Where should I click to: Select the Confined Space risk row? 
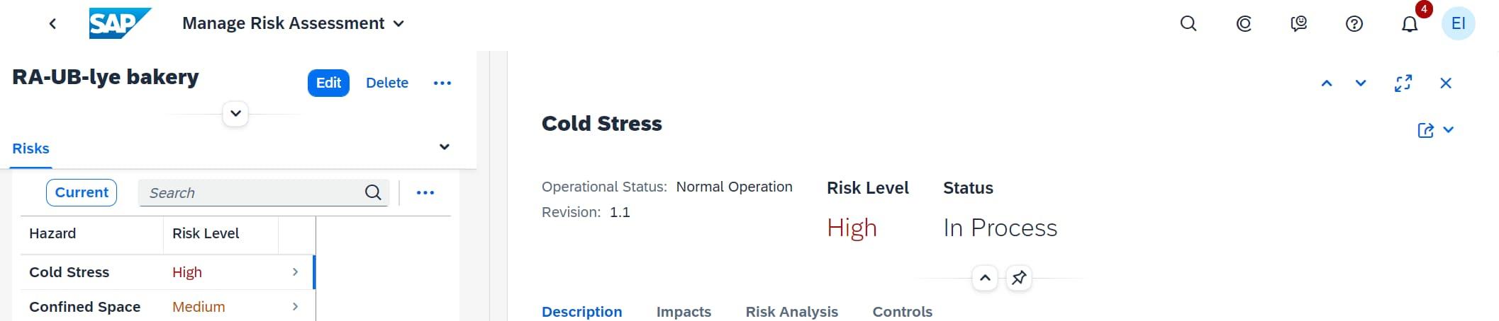(163, 306)
